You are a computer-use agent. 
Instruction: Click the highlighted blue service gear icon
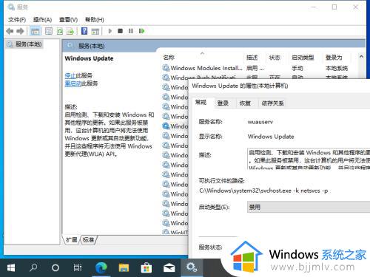pos(166,126)
